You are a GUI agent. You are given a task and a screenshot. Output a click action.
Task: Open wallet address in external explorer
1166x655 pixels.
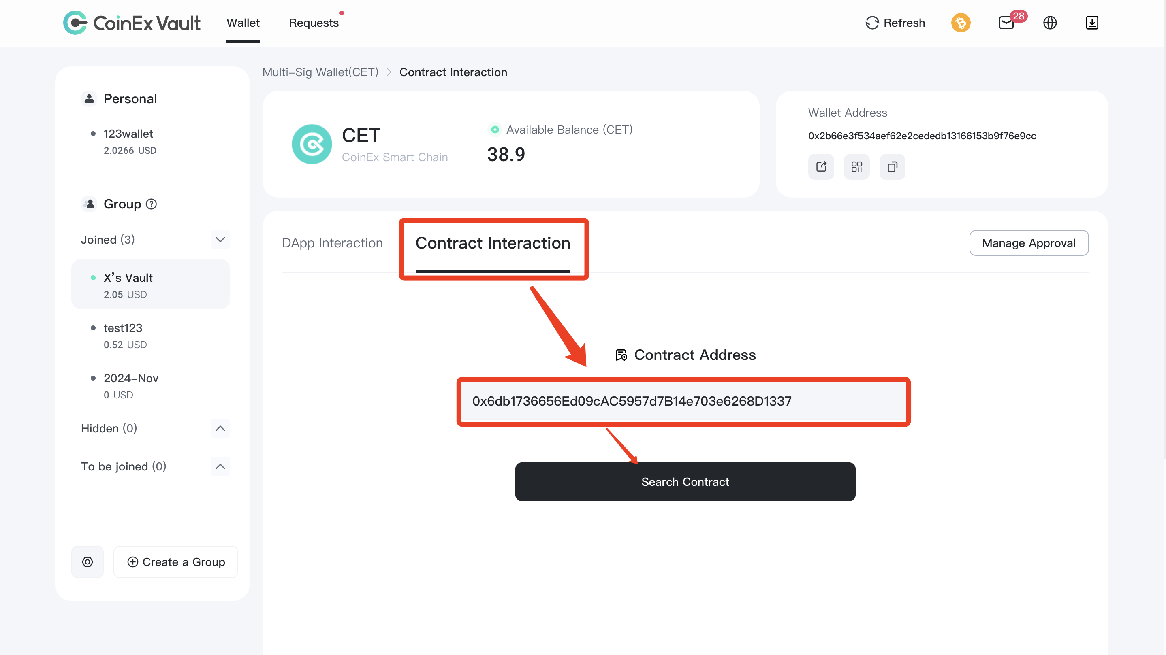(821, 167)
